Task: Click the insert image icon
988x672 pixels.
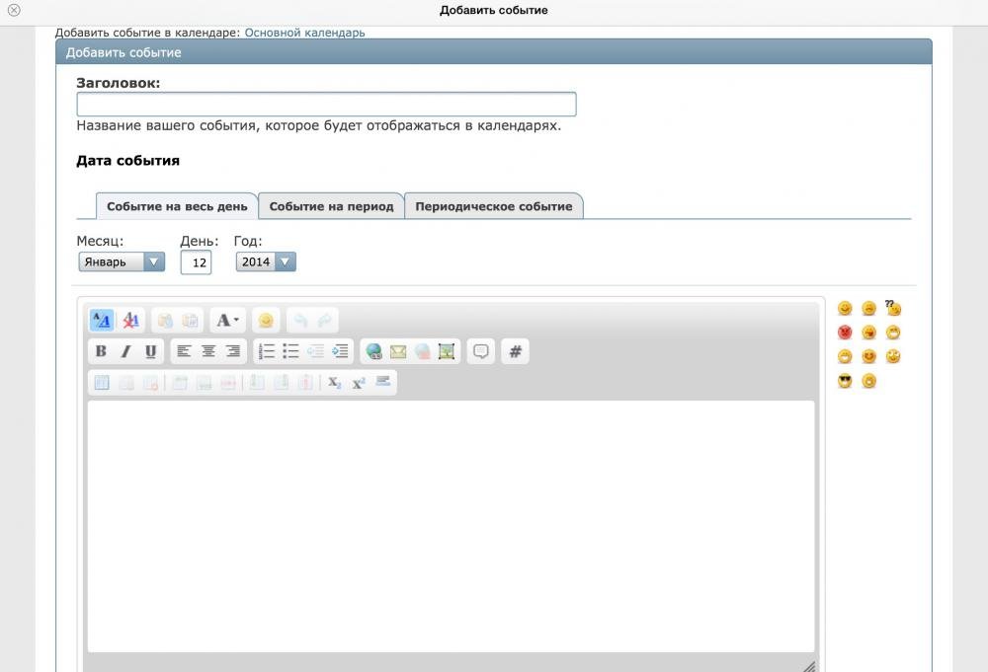Action: [x=447, y=351]
